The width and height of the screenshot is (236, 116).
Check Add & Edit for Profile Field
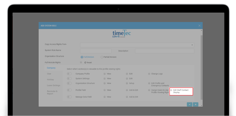point(127,90)
